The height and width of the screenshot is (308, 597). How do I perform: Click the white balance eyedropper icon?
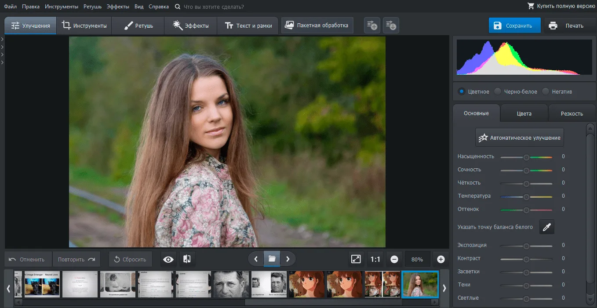pos(546,227)
